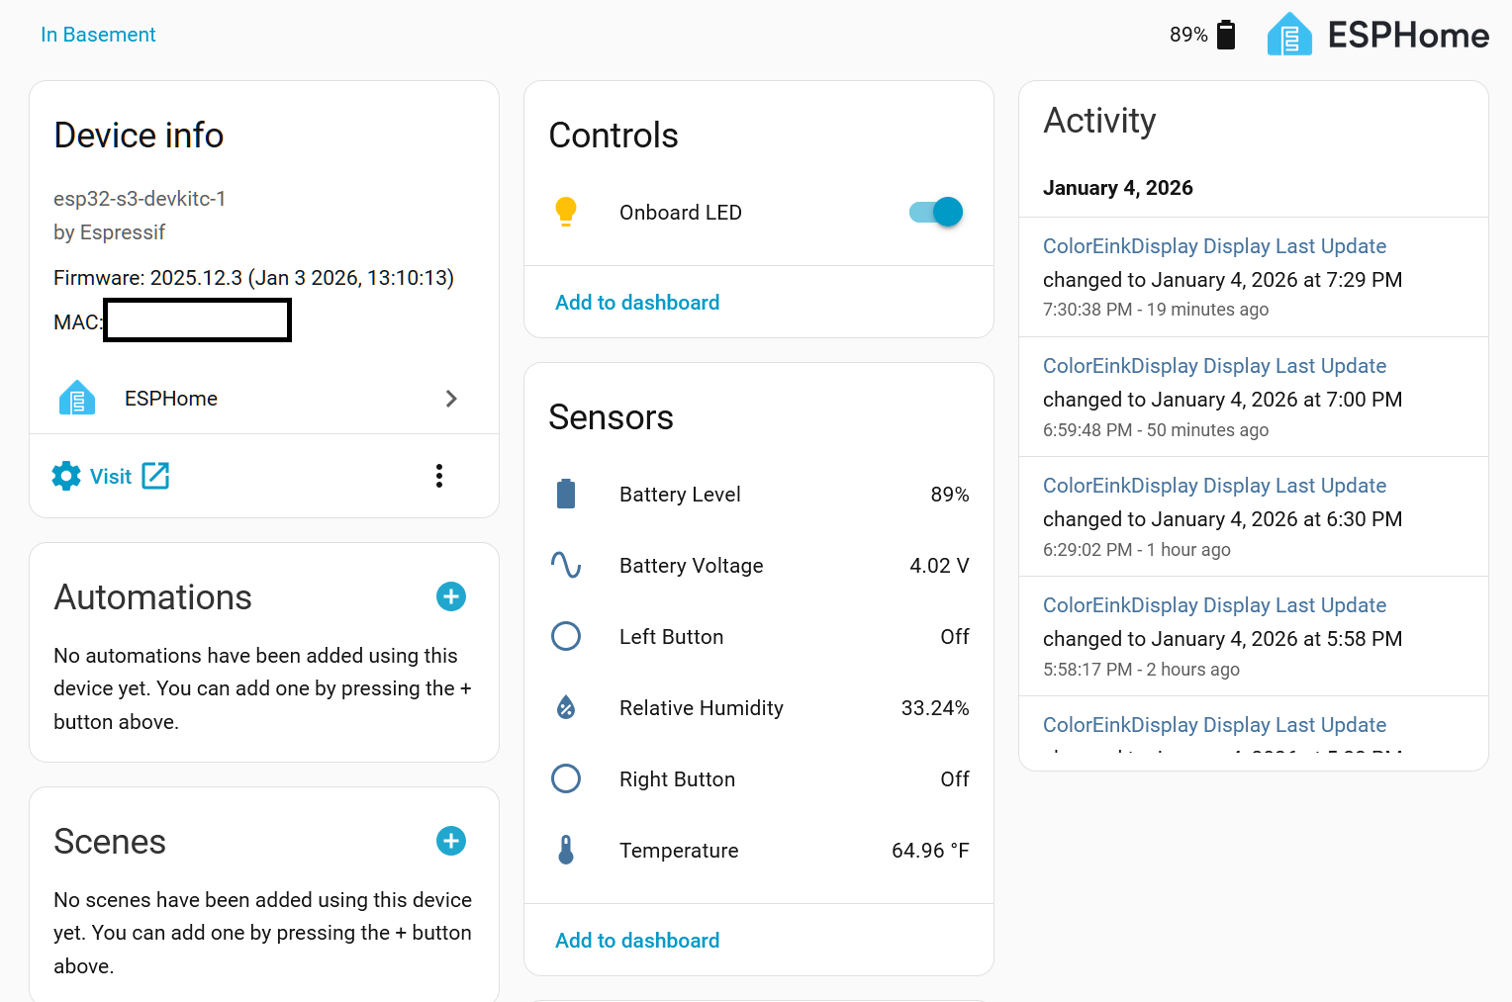This screenshot has width=1512, height=1002.
Task: Click the Relative Humidity water drop icon
Action: [x=566, y=707]
